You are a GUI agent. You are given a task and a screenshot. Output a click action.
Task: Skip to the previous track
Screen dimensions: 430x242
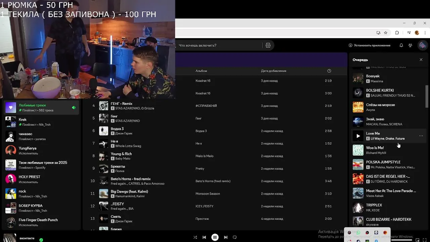click(204, 237)
